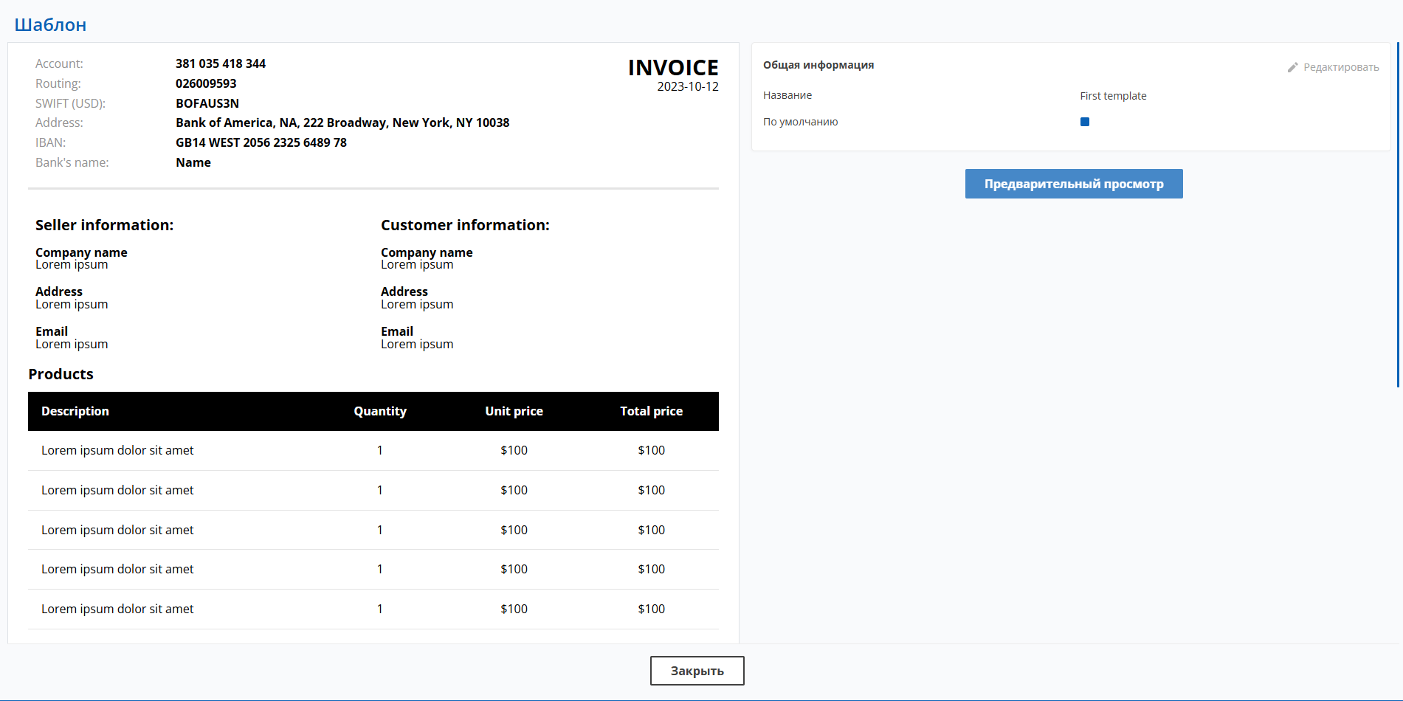Click the Название label
The height and width of the screenshot is (701, 1403).
pyautogui.click(x=787, y=95)
